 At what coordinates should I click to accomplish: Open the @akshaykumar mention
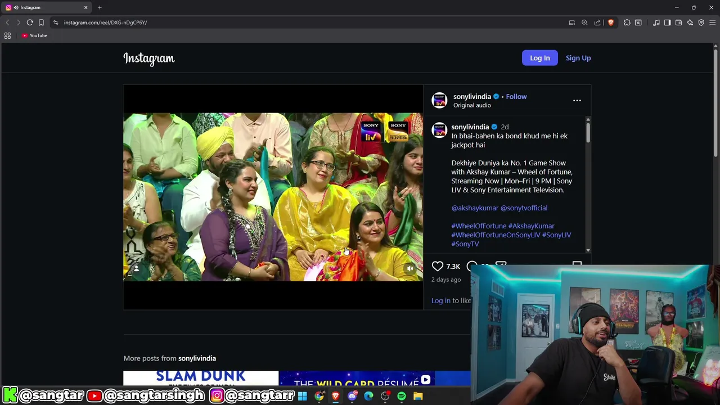(475, 208)
